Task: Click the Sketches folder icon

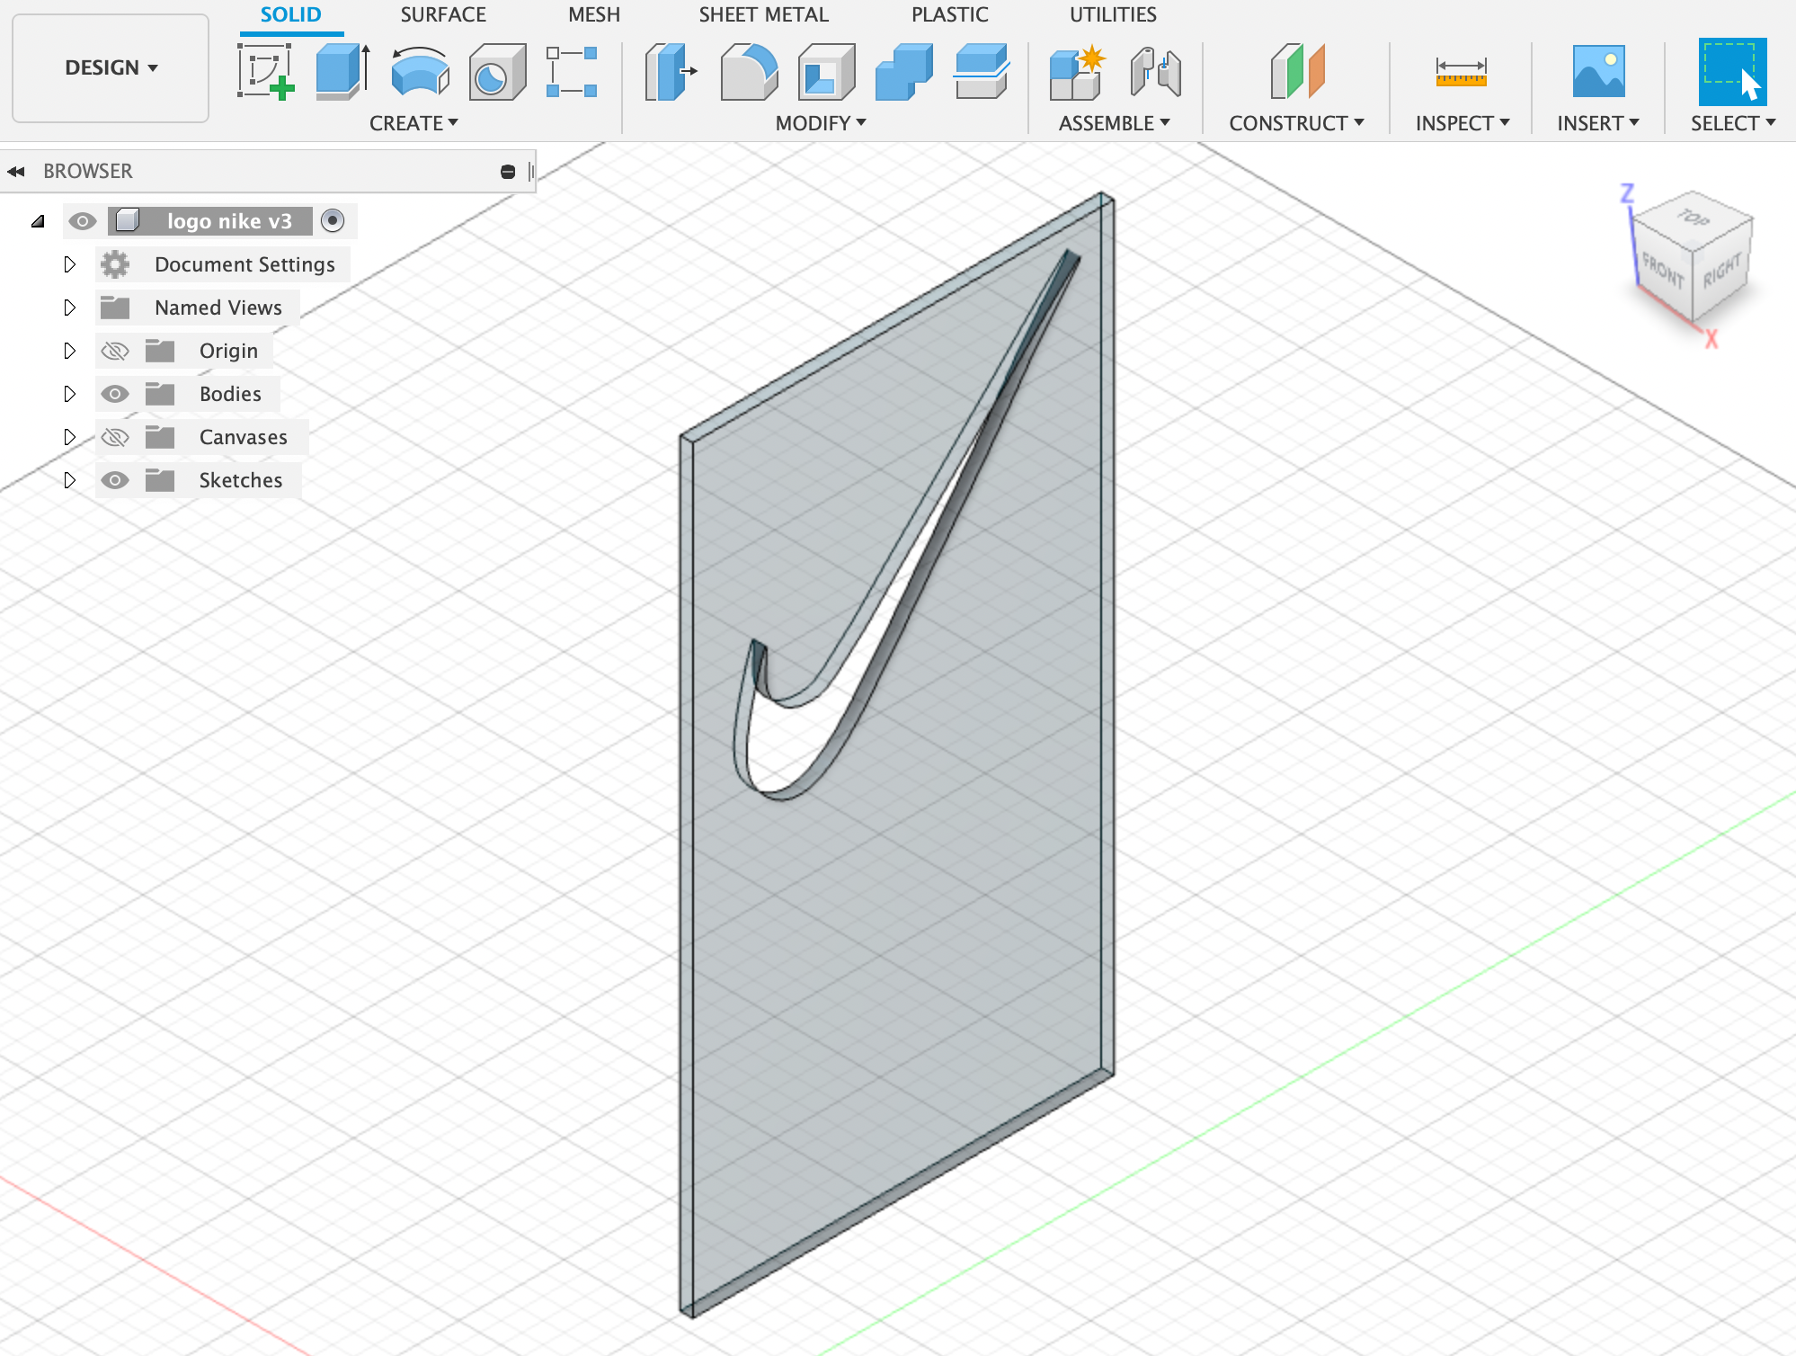Action: [160, 480]
